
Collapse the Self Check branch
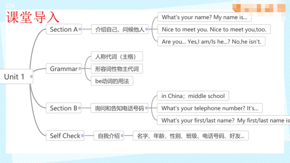[83, 136]
